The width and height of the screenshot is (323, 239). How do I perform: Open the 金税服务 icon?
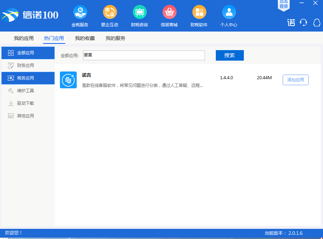(80, 12)
